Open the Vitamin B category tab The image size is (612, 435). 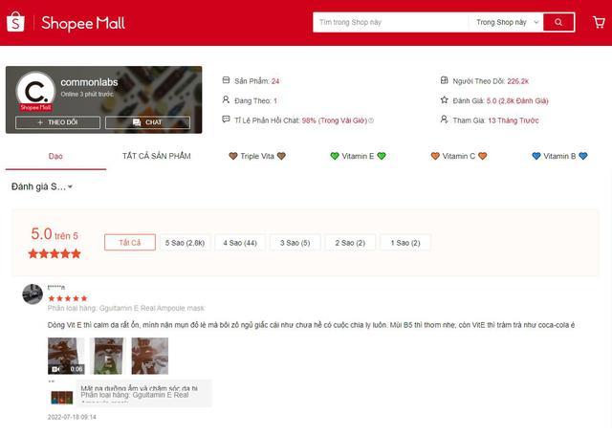[559, 156]
